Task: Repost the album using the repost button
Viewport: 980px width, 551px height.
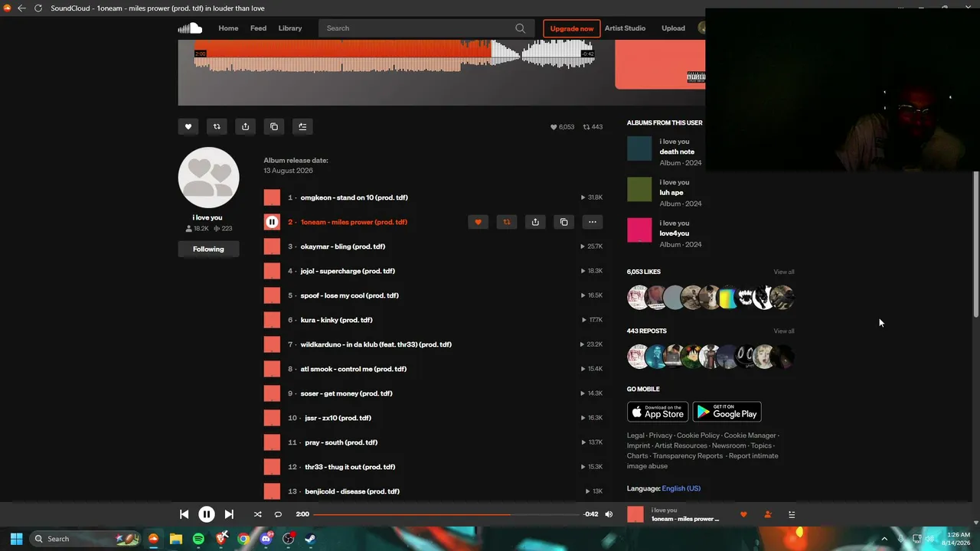Action: [x=217, y=127]
